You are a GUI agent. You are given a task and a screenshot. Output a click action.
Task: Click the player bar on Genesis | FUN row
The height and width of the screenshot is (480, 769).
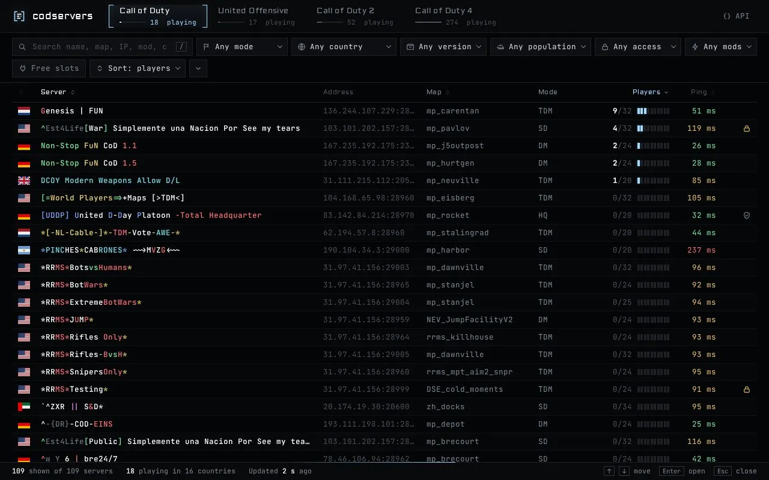[x=653, y=111]
